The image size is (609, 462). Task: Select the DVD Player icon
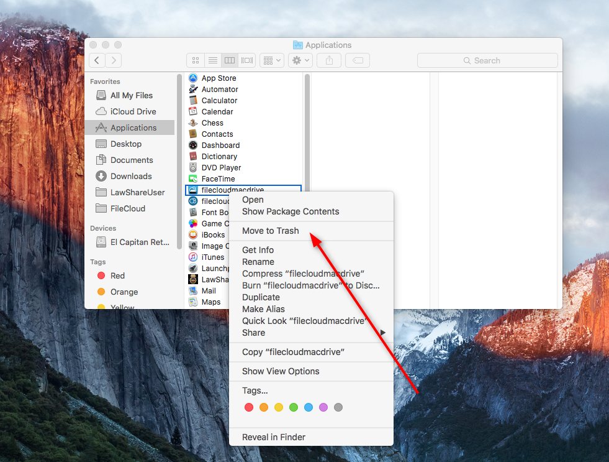[x=193, y=168]
